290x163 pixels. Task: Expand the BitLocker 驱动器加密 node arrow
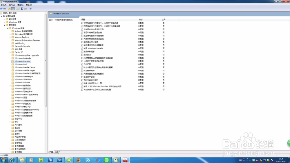(x=10, y=34)
